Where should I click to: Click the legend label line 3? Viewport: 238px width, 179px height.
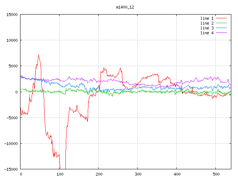tap(207, 28)
